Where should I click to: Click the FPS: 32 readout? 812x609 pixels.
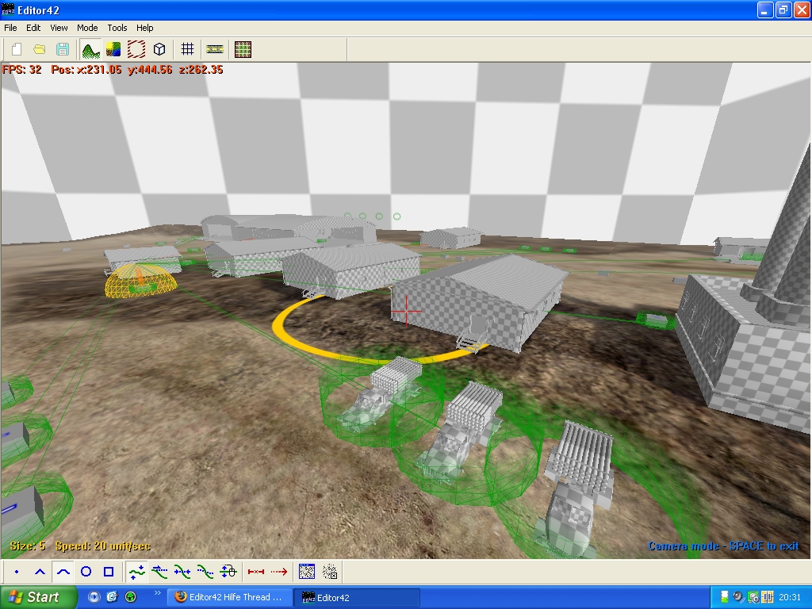point(21,70)
